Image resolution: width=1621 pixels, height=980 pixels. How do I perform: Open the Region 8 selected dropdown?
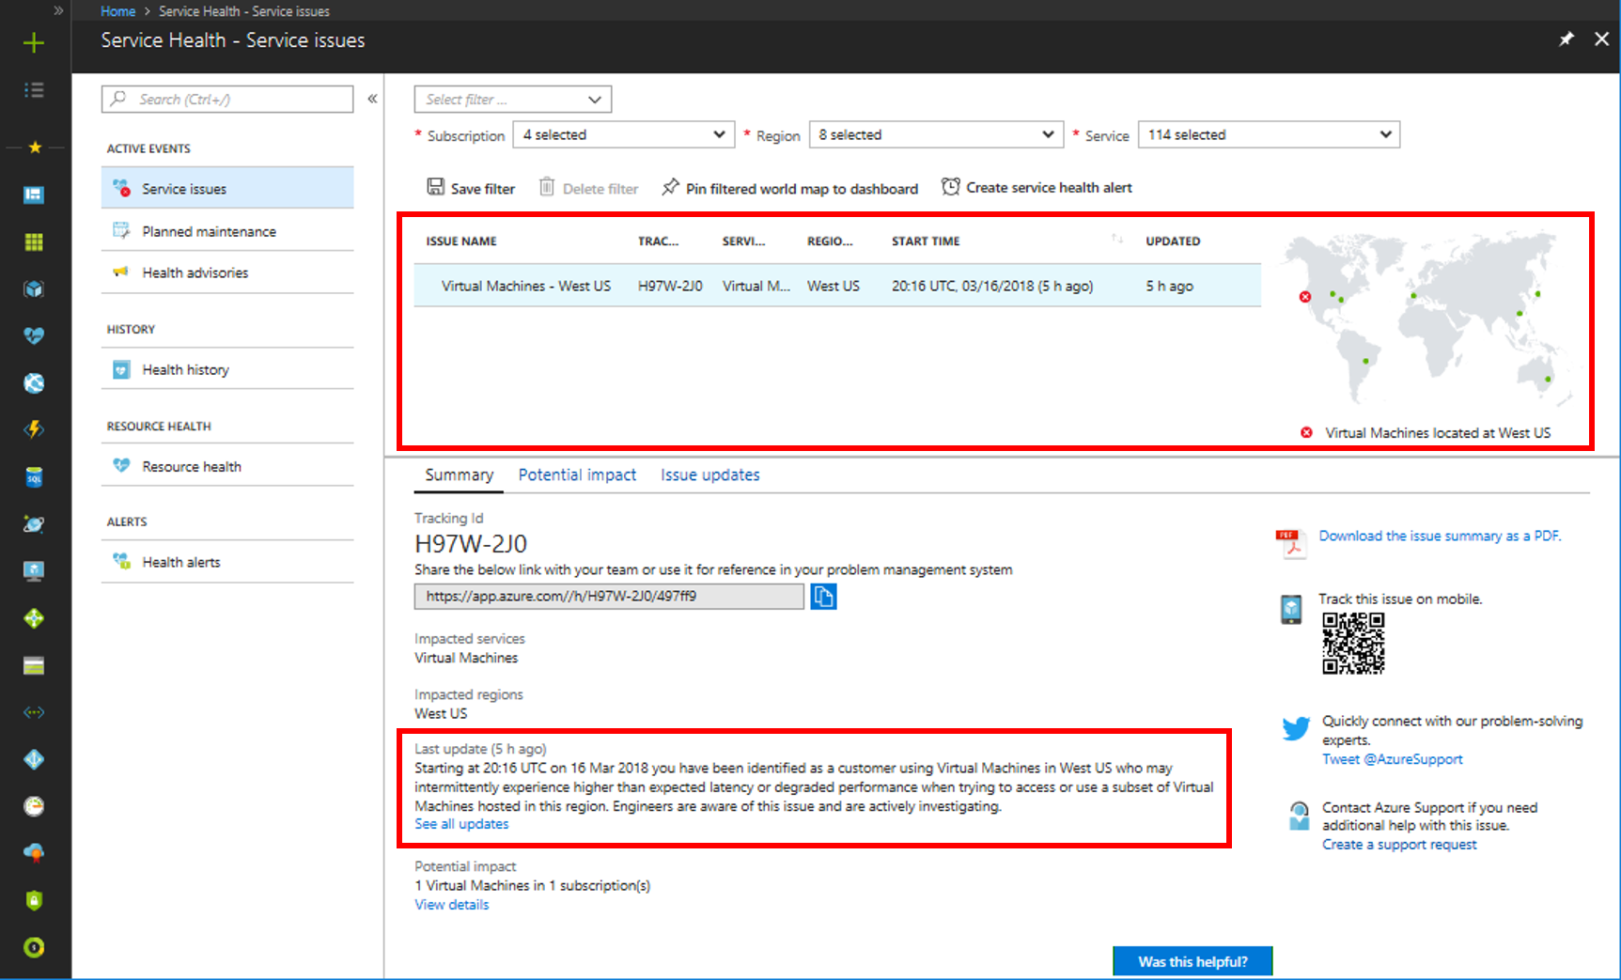click(936, 134)
